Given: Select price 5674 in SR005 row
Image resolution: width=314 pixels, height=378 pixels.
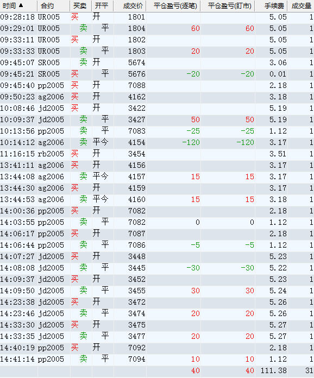Looking at the screenshot, I should (137, 62).
